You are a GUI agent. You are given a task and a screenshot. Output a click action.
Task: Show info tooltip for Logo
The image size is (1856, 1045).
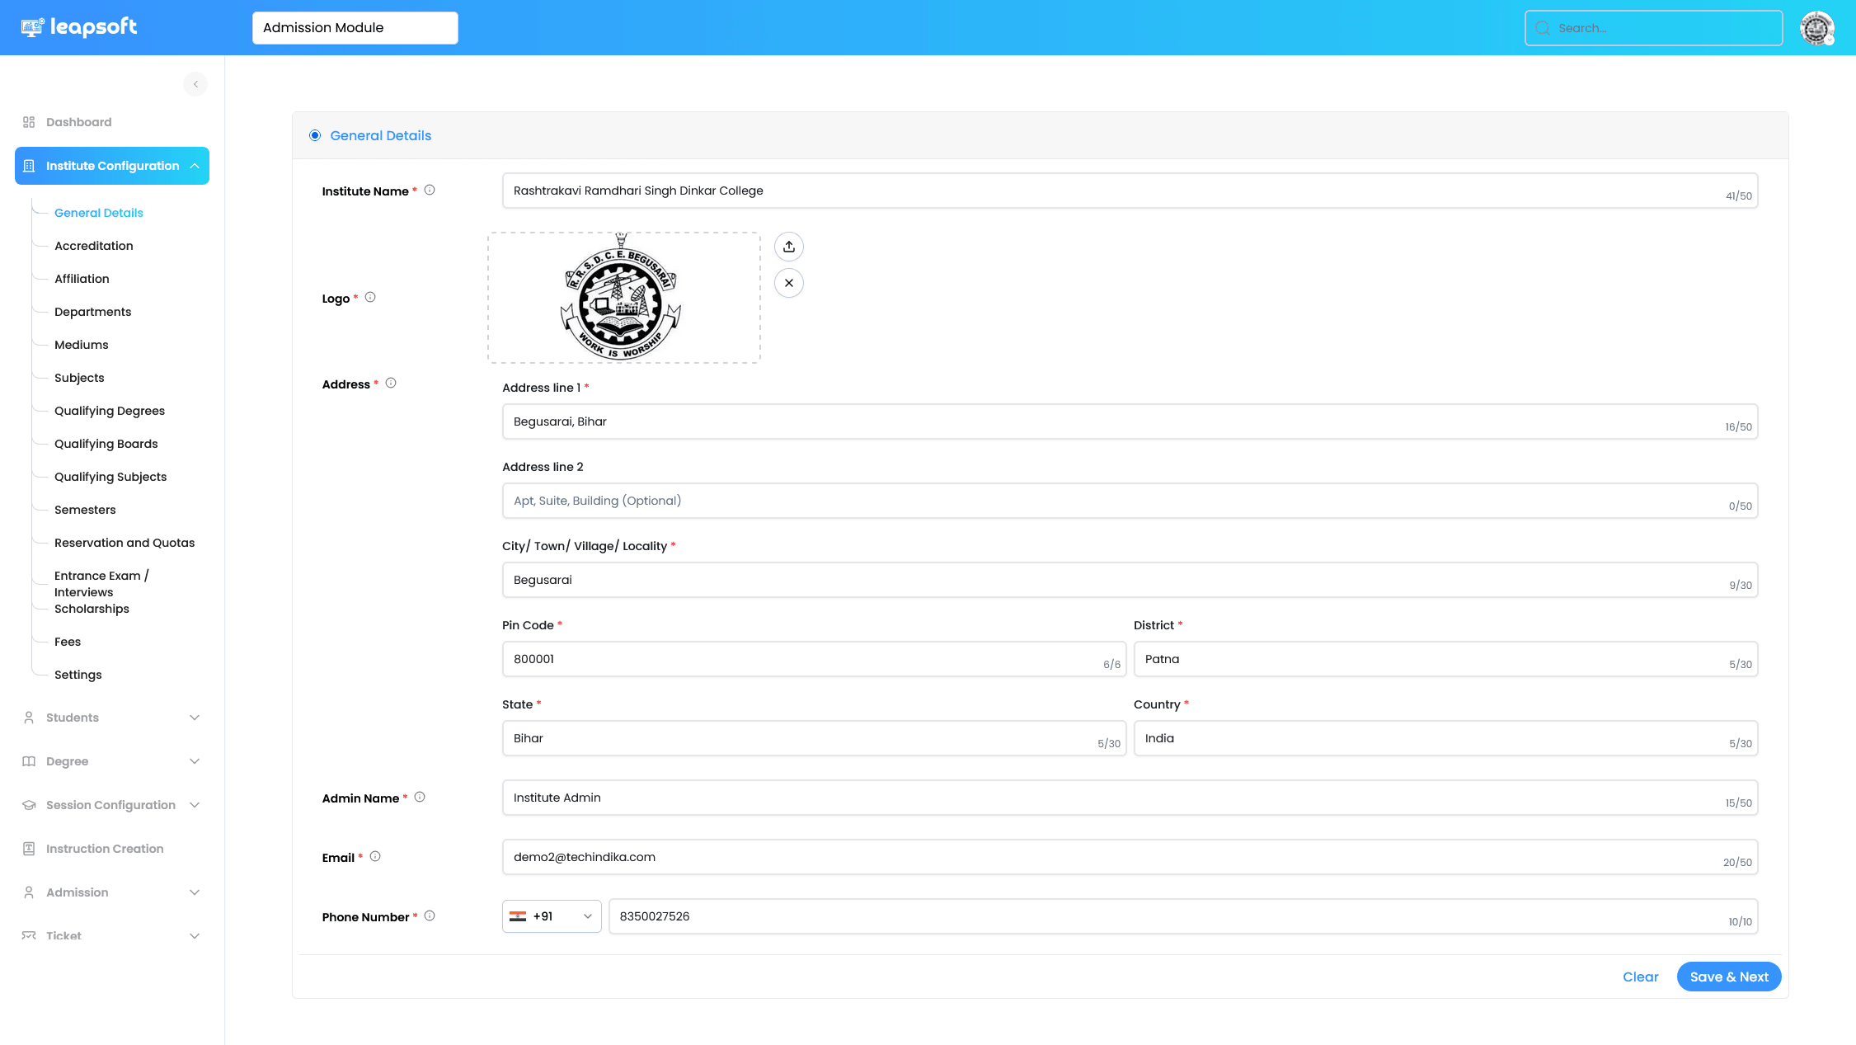pos(370,298)
